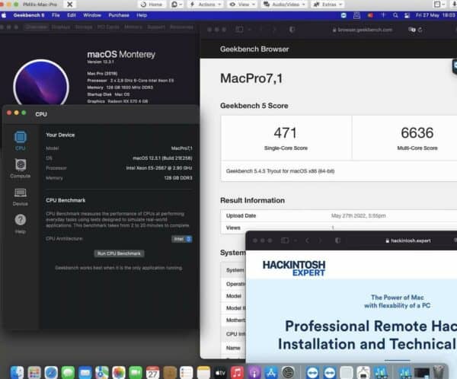The width and height of the screenshot is (457, 379).
Task: Open Spotlight search in the menu bar
Action: [x=395, y=15]
